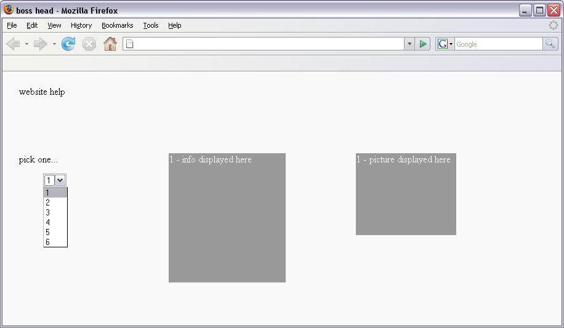Click the green Go arrow button
The image size is (564, 328).
(x=422, y=44)
